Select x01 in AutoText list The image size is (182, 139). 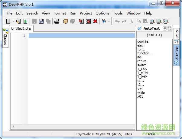140,96
